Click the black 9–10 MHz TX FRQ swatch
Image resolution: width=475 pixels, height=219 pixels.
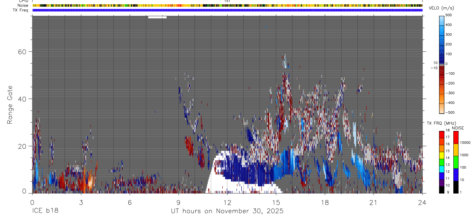point(442,190)
